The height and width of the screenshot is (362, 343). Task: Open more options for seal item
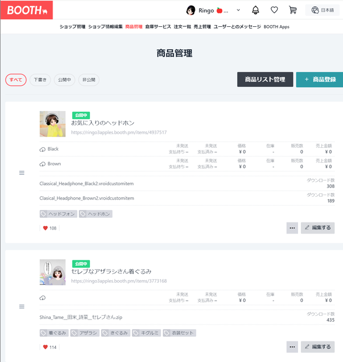pos(292,347)
